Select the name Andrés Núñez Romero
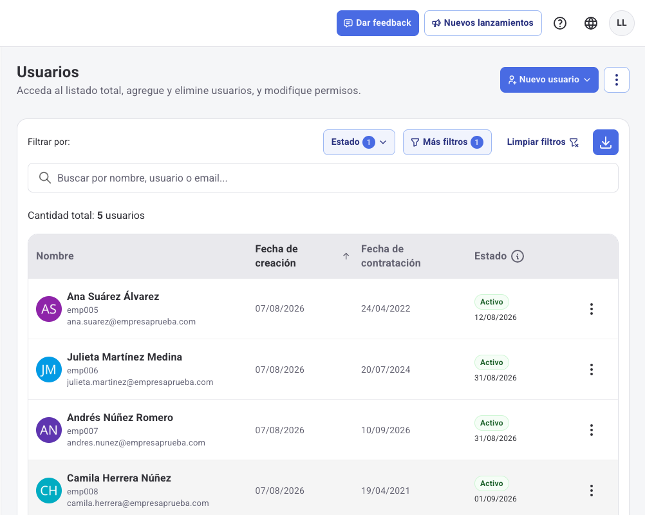Screen dimensions: 645x515 coord(120,417)
